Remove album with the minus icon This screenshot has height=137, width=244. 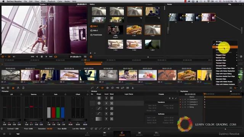tap(95, 53)
